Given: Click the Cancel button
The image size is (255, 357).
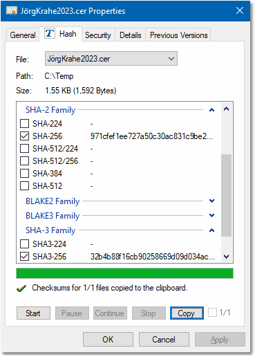Looking at the screenshot, I should point(164,340).
